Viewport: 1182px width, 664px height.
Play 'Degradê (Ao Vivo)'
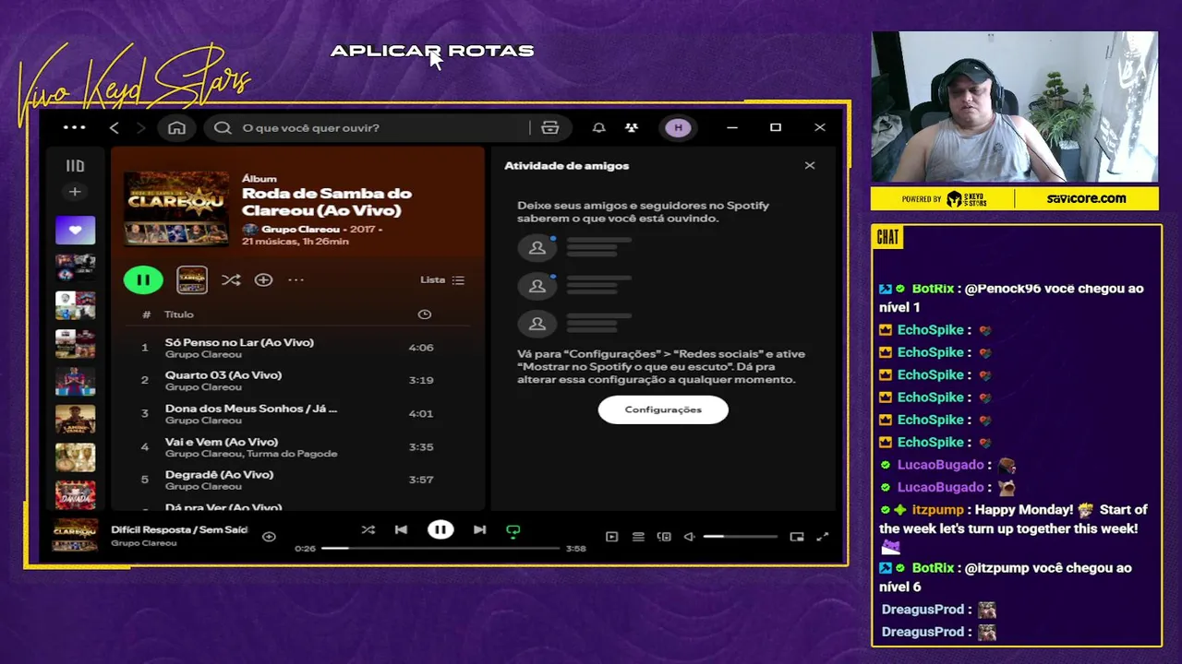tap(219, 475)
